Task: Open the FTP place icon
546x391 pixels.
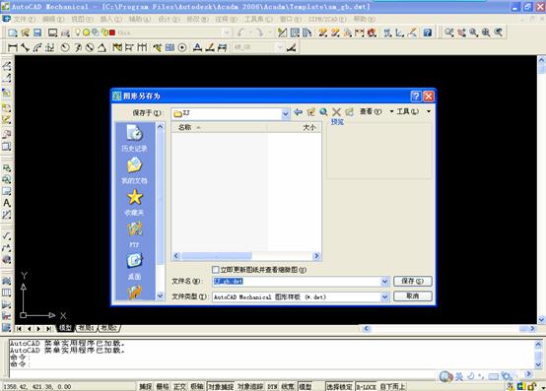Action: click(x=134, y=234)
